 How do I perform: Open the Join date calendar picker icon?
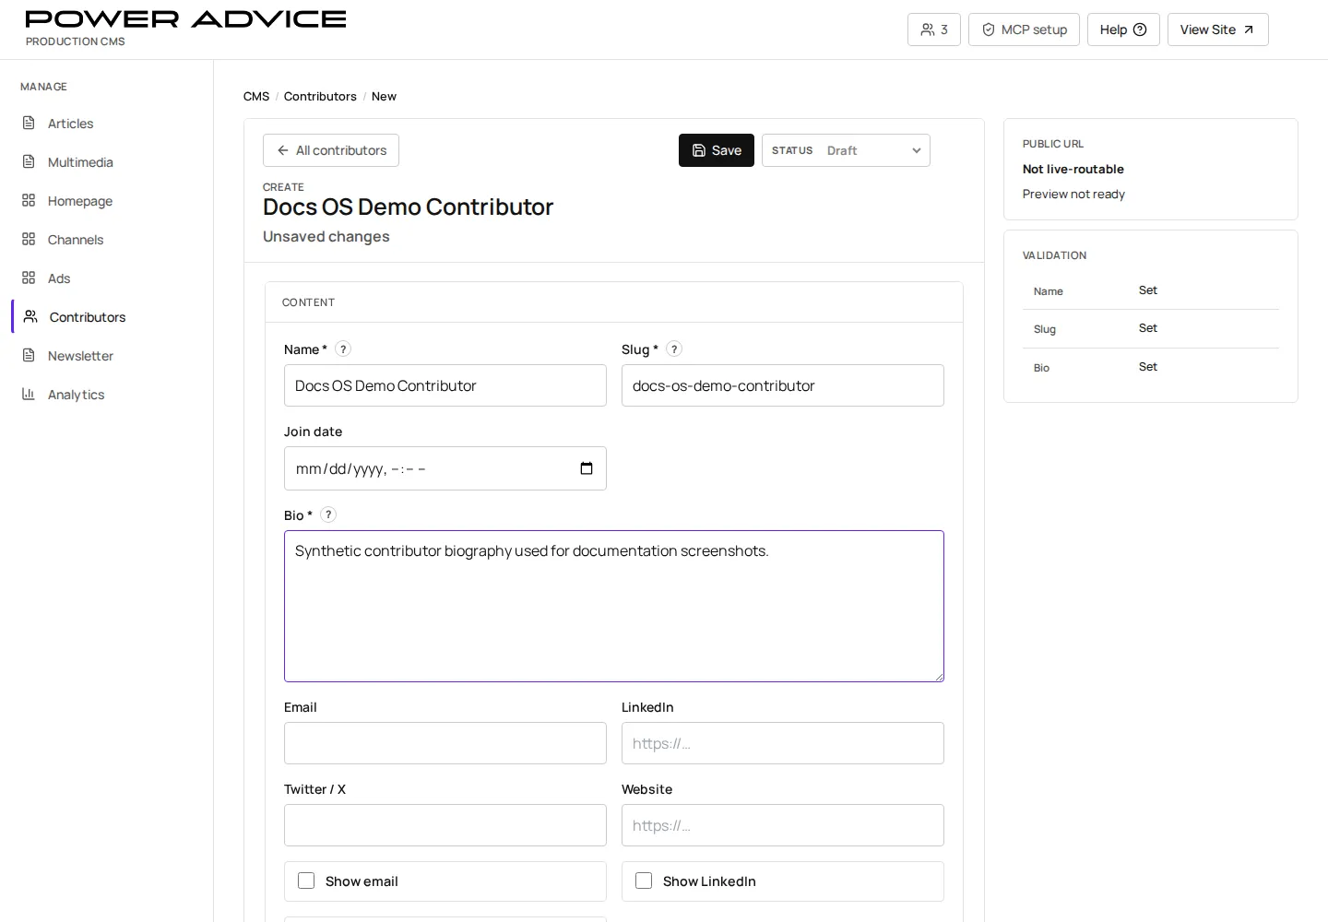click(x=587, y=468)
